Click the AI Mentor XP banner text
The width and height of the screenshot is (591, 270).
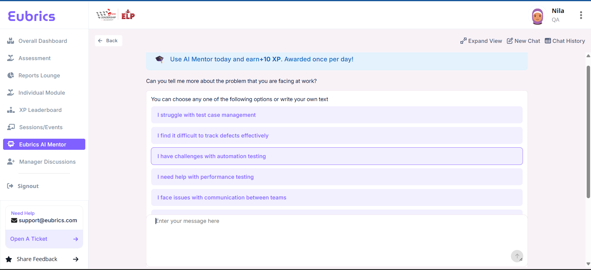pos(262,59)
